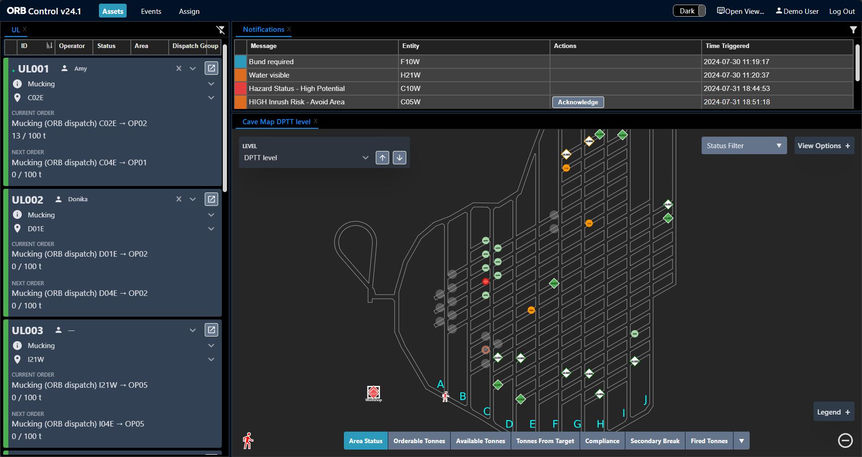Acknowledge the HIGH Inrush Risk notification
The width and height of the screenshot is (862, 457).
(578, 102)
